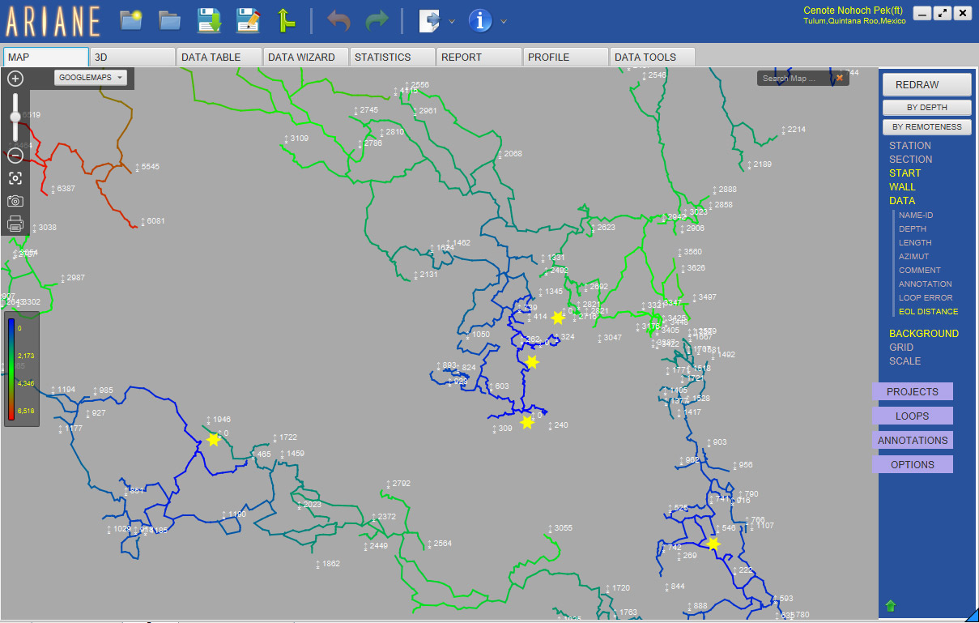This screenshot has width=979, height=623.
Task: Open the blue info icon
Action: (x=480, y=20)
